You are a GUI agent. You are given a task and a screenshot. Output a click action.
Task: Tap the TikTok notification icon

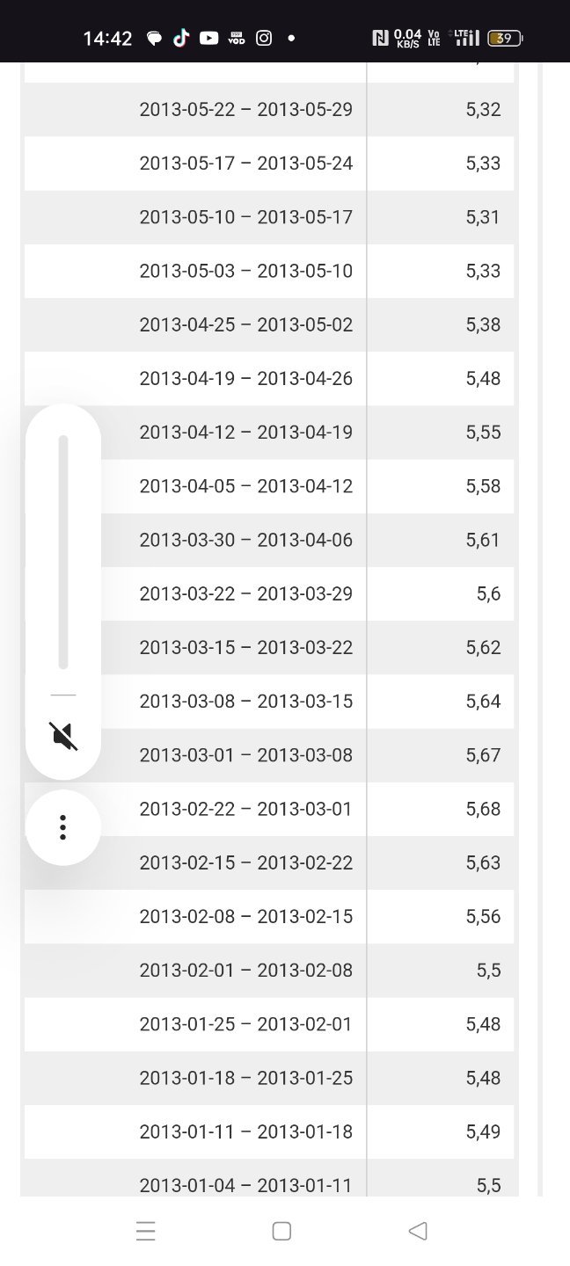pos(181,38)
